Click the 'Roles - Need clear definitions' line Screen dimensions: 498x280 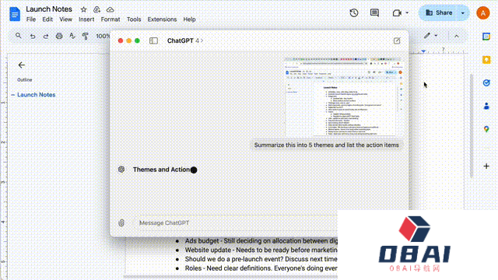[261, 268]
